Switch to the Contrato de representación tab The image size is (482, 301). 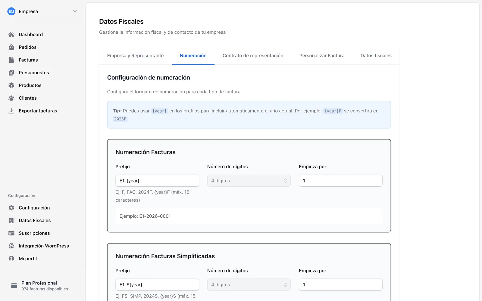pyautogui.click(x=253, y=56)
